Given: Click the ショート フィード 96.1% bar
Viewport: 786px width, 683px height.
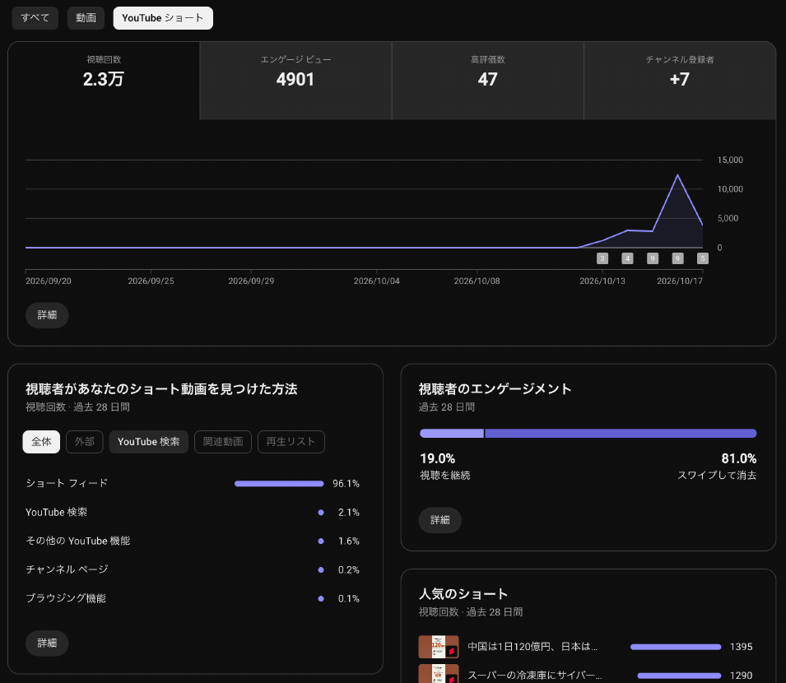Looking at the screenshot, I should (279, 484).
